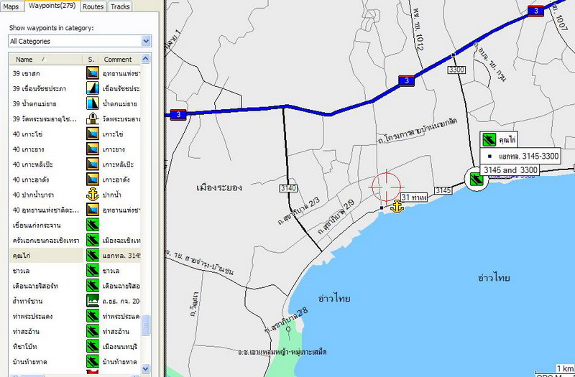Click the dam icon for 39 เขื่อนรัชชประภา

tap(93, 88)
